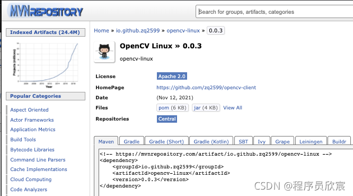
Task: Open Bytecode Libraries category
Action: click(32, 150)
